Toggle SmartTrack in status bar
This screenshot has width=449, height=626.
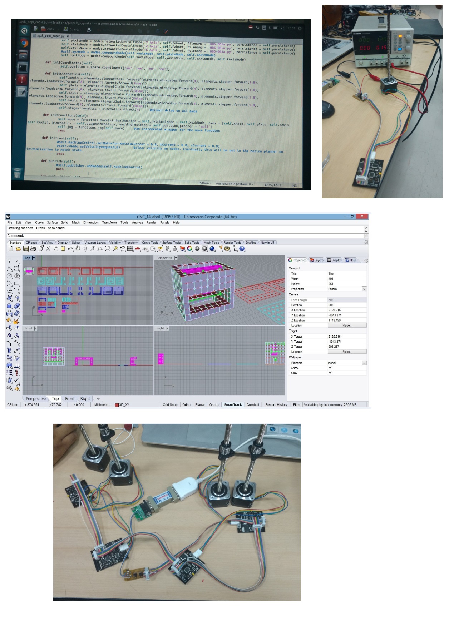[x=233, y=405]
